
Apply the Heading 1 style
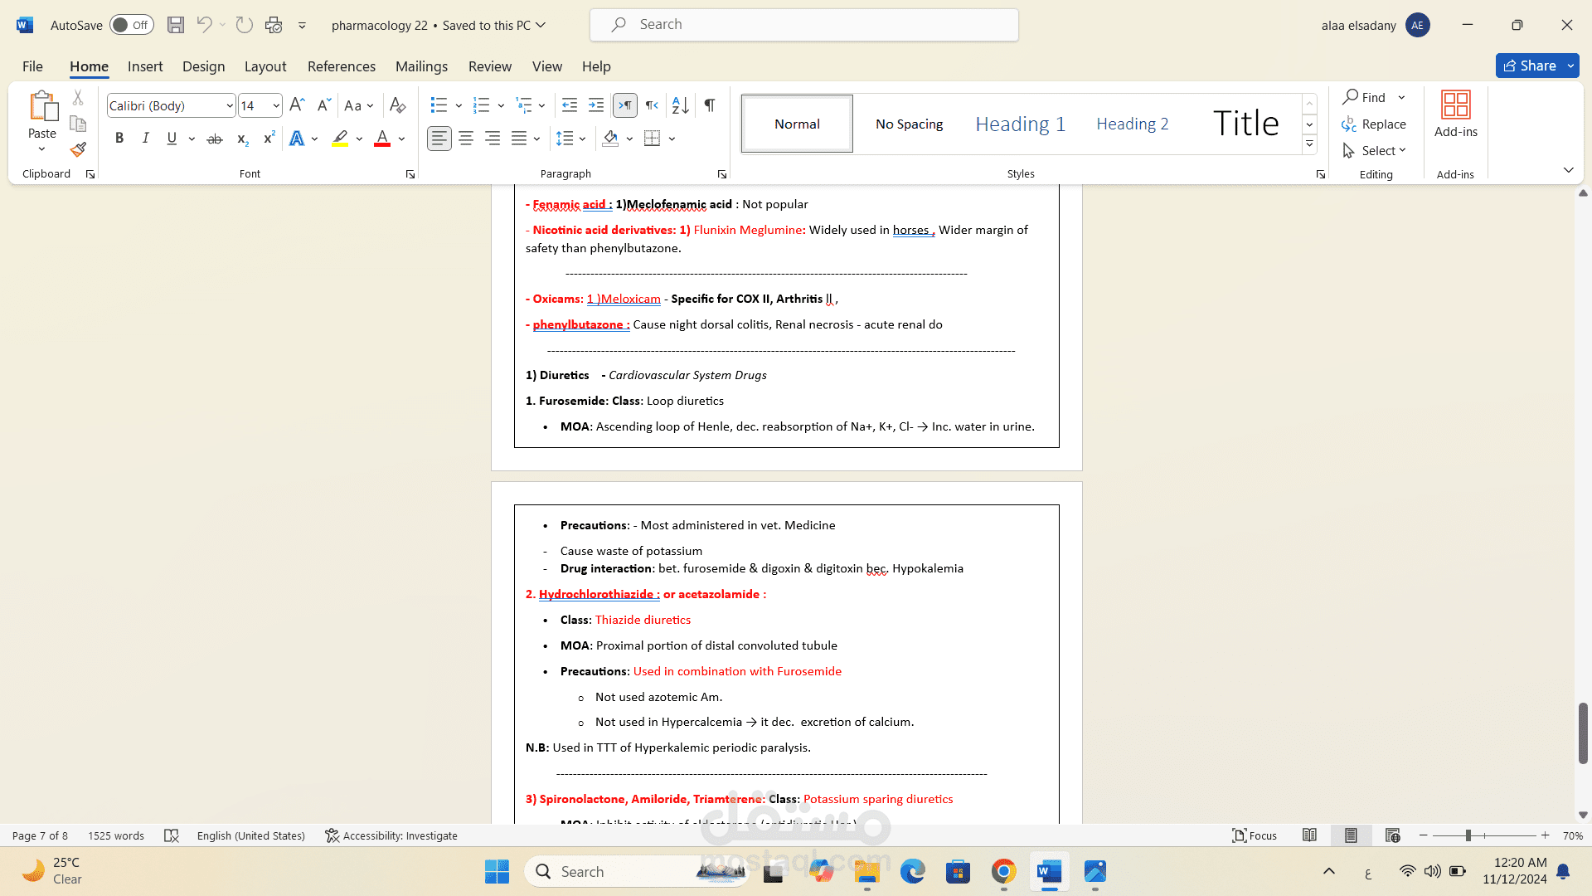[x=1020, y=124]
